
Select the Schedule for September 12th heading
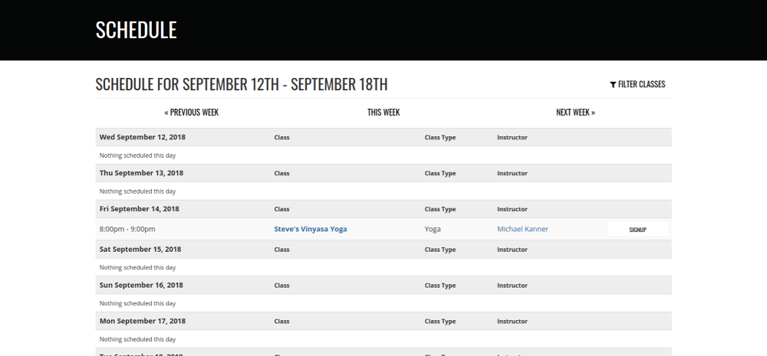242,84
